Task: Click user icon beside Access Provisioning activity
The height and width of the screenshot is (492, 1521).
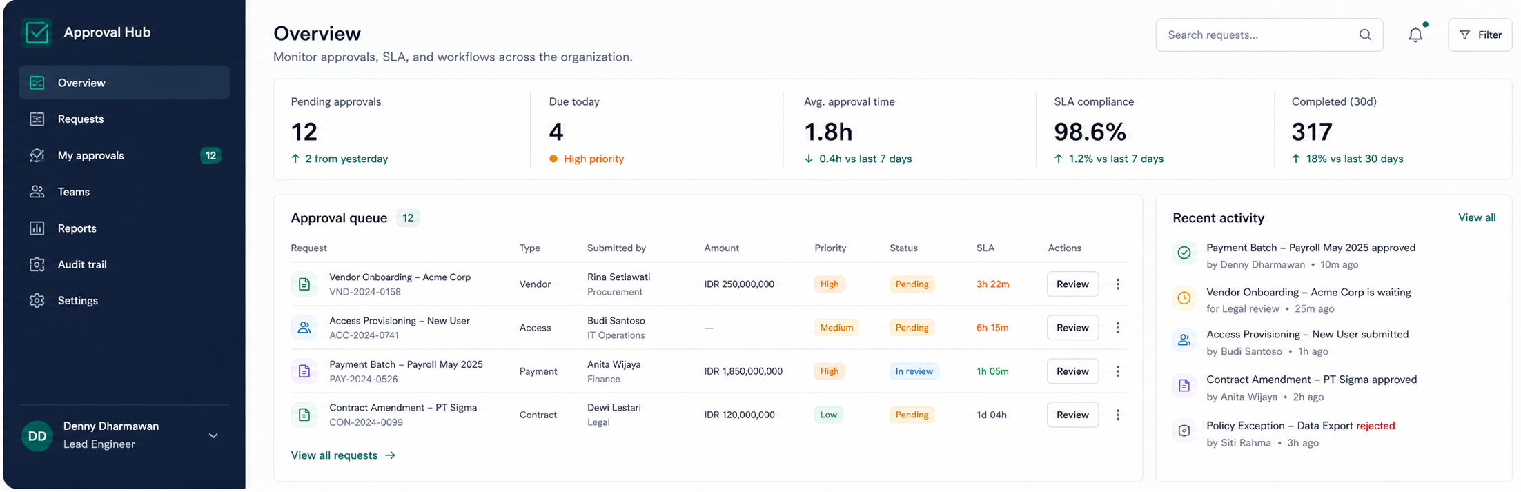Action: 1184,340
